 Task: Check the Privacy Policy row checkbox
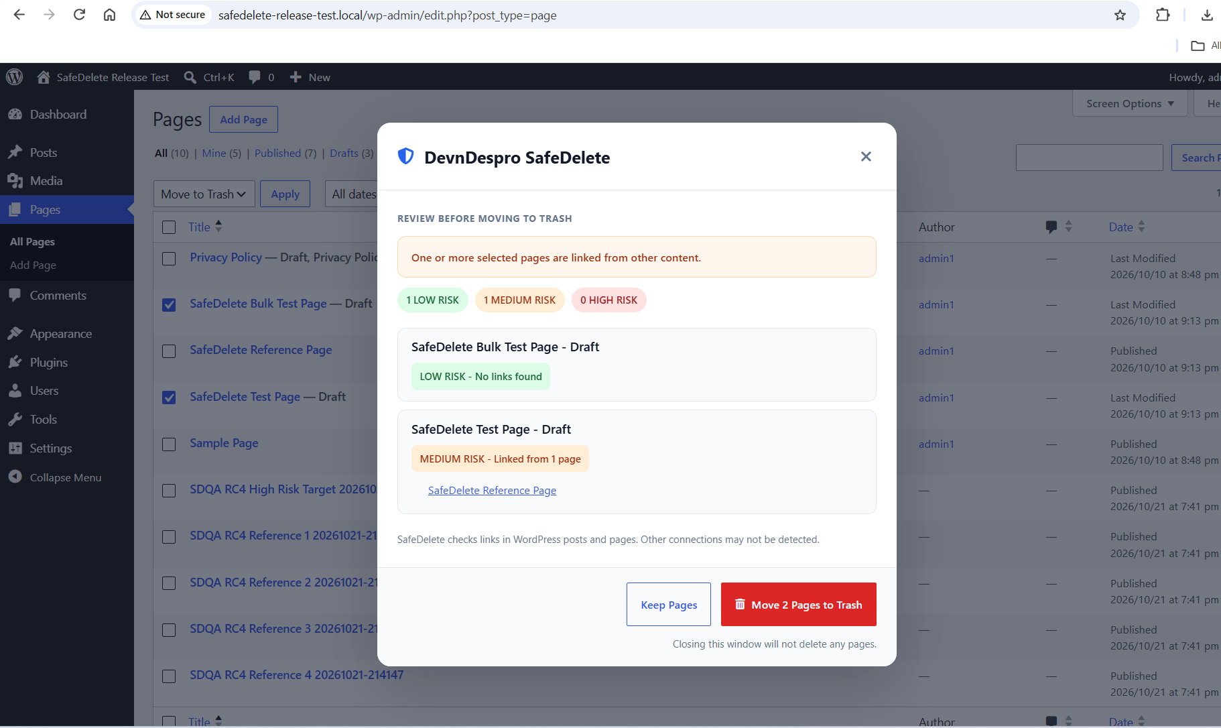coord(169,259)
